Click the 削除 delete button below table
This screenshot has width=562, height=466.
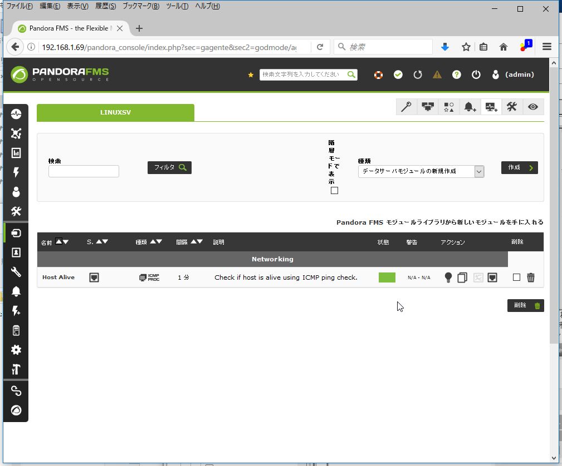click(525, 305)
